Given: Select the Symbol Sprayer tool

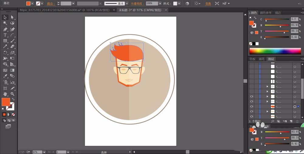Looking at the screenshot, I should tap(5, 82).
